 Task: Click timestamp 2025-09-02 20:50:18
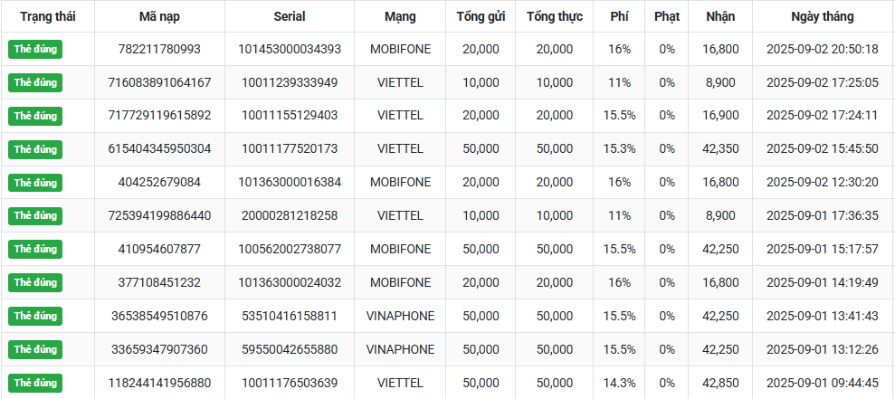point(822,49)
